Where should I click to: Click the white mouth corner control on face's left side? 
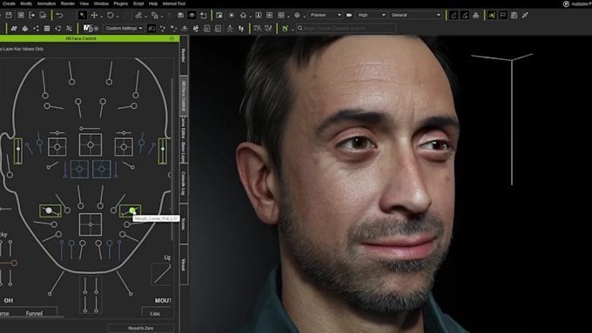[49, 210]
